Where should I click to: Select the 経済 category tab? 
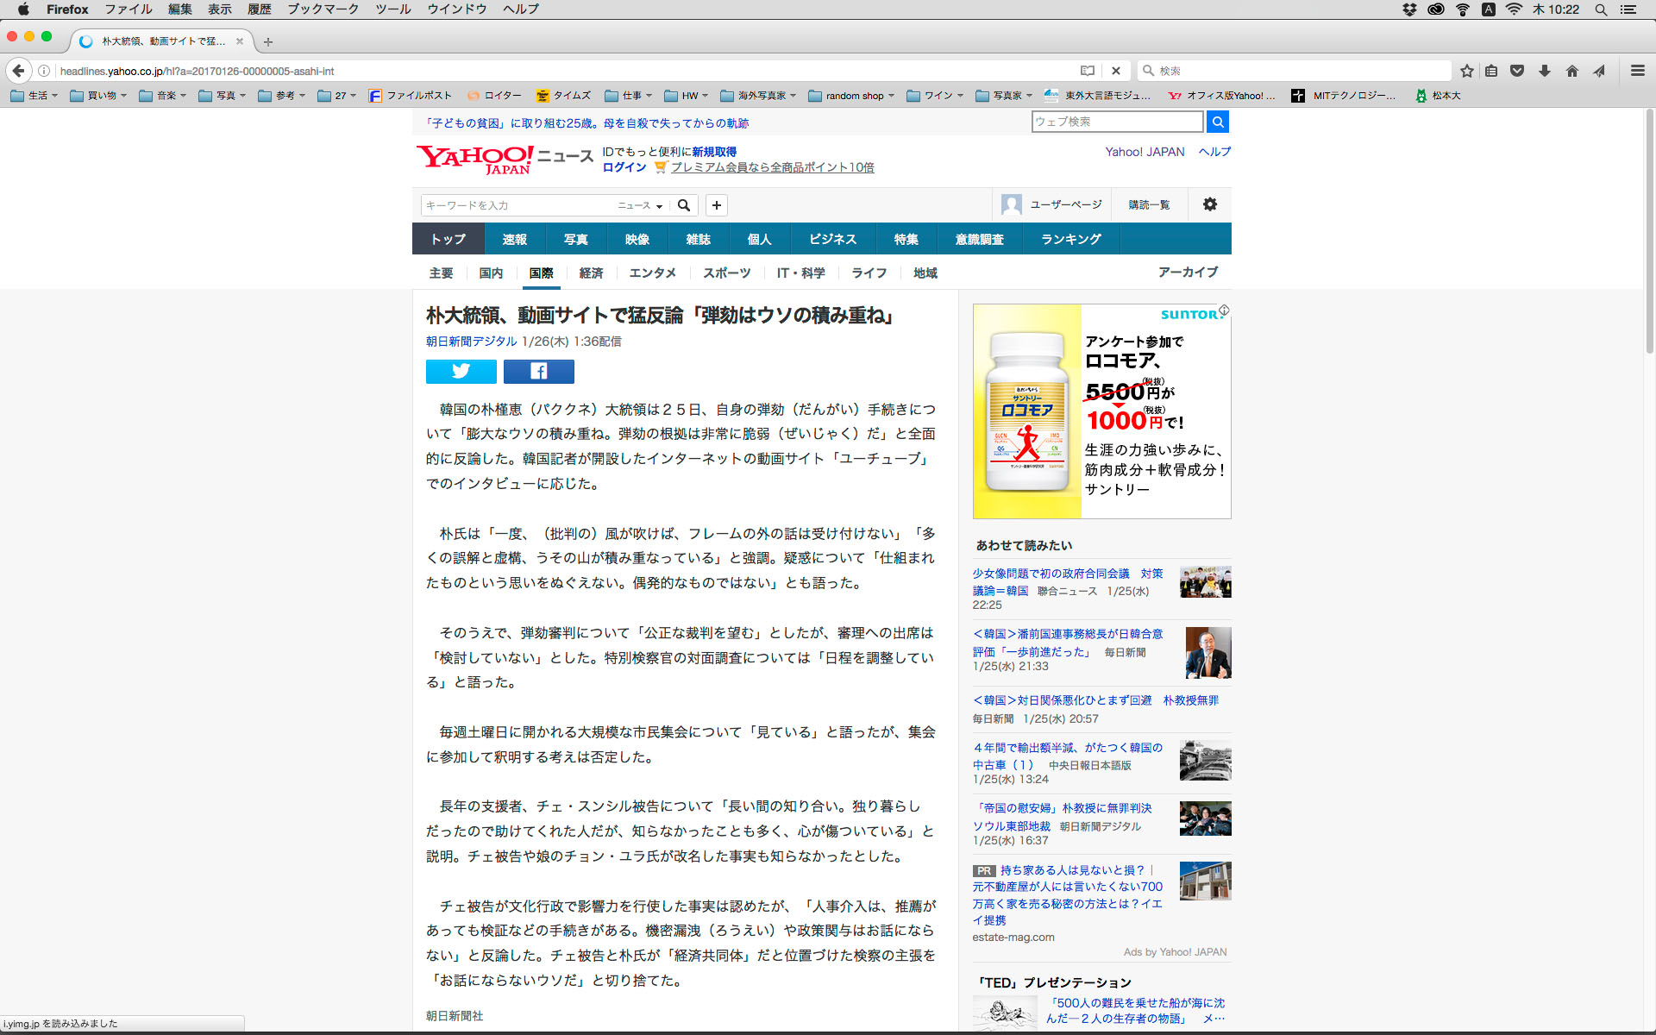click(x=591, y=273)
